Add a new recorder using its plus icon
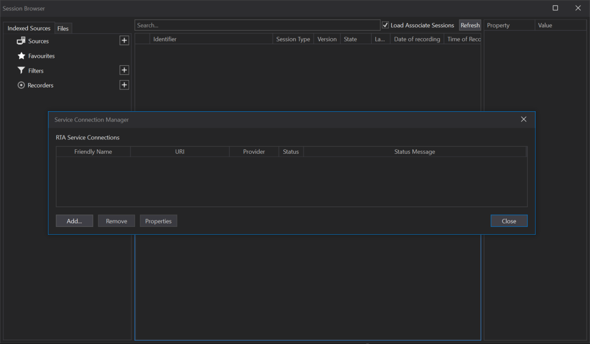 click(124, 85)
